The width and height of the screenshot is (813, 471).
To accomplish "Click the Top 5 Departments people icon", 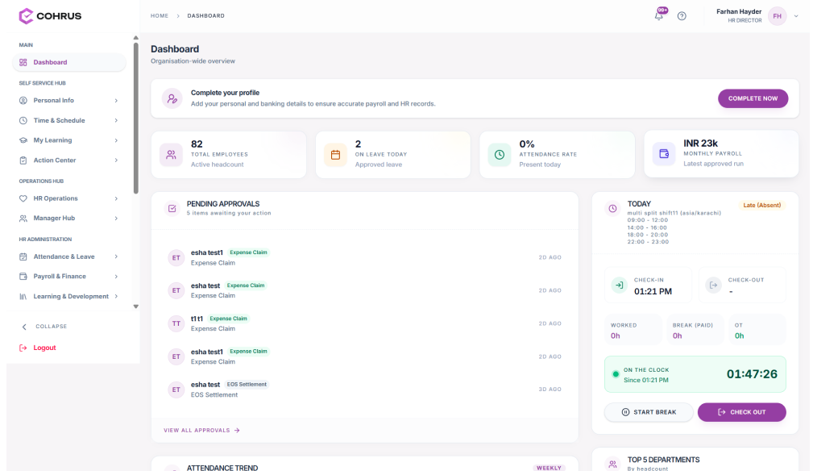I will tap(612, 465).
